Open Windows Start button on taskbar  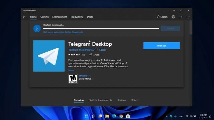86,116
